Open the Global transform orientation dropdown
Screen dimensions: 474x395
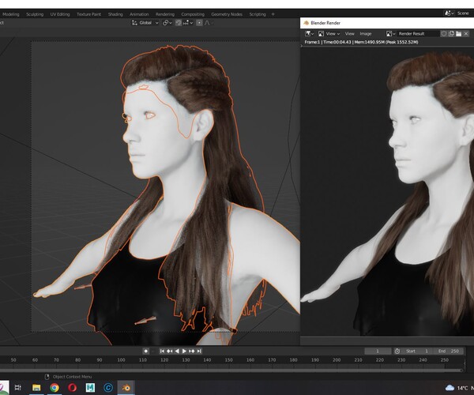pos(145,23)
